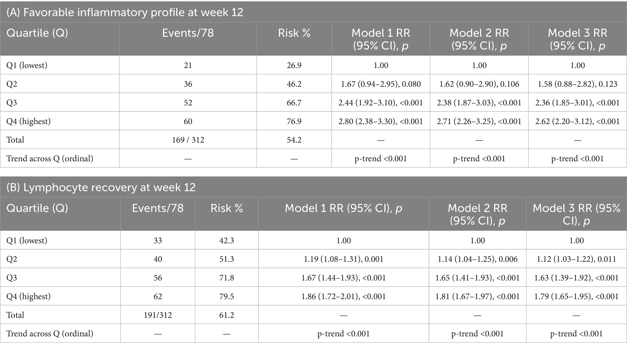Screen dimensions: 627x348
Task: Select the Model 2 RR header in table A
Action: point(479,39)
